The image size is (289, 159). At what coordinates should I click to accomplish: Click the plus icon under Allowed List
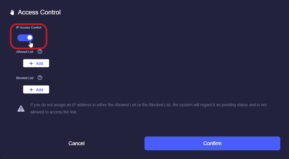coord(31,63)
